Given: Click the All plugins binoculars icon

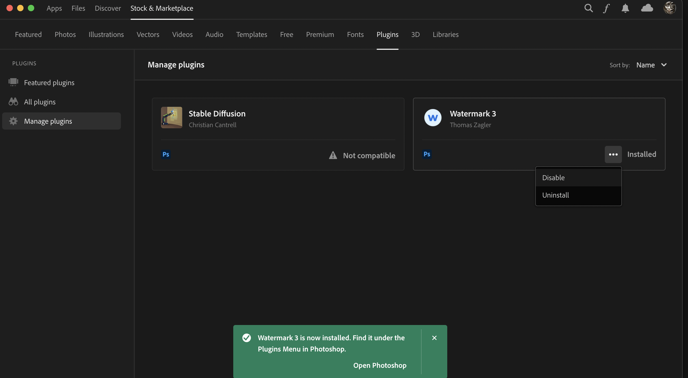Looking at the screenshot, I should coord(13,101).
